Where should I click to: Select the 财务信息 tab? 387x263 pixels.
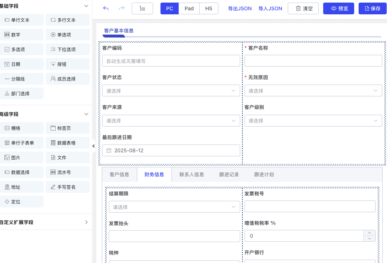[154, 174]
